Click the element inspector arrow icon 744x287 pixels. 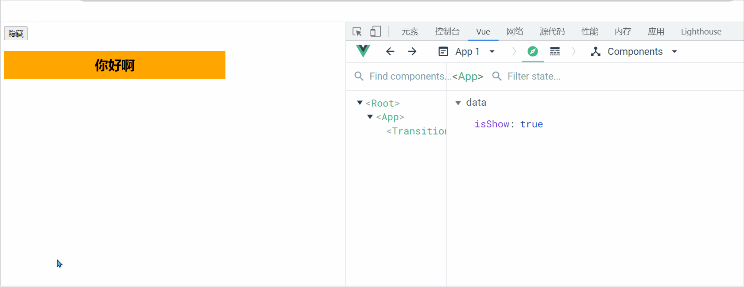pyautogui.click(x=357, y=31)
